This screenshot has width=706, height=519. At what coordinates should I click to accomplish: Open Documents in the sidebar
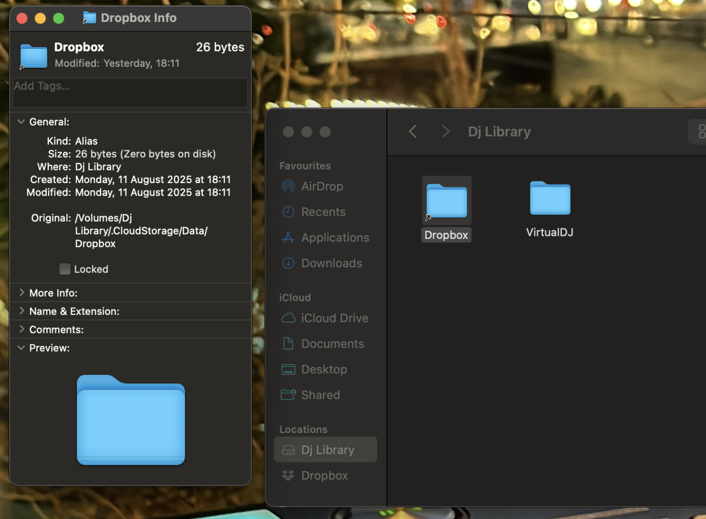[325, 344]
